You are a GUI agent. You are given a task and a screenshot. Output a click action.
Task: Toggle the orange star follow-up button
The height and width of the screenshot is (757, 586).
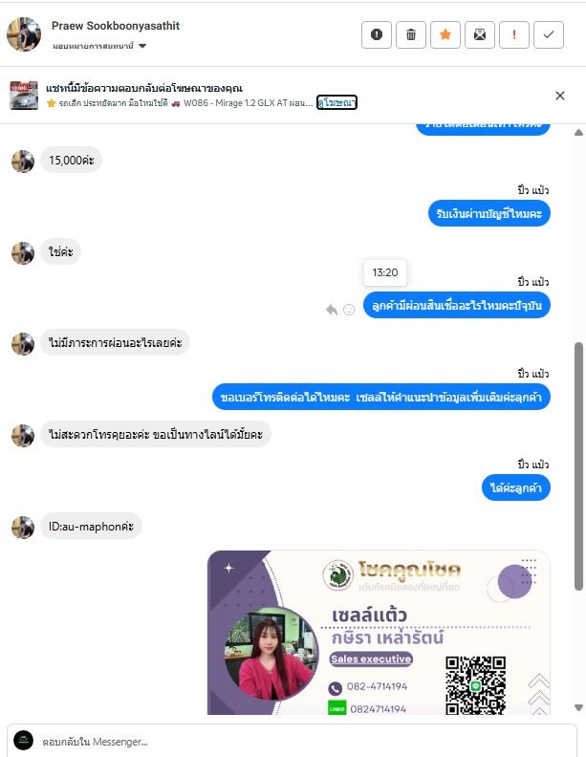[445, 34]
